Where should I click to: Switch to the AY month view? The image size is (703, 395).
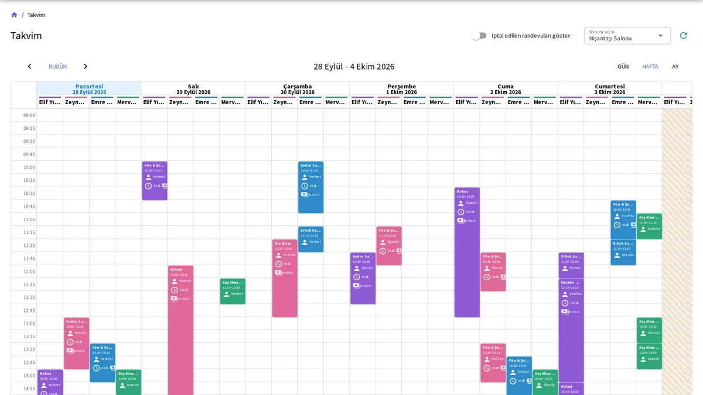[x=675, y=67]
